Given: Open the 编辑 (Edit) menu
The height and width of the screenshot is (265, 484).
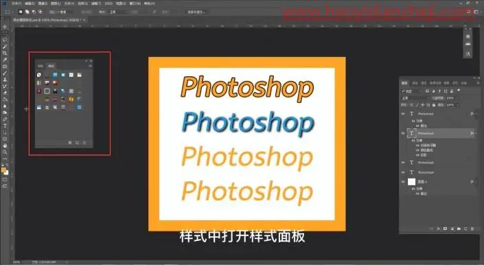Looking at the screenshot, I should click(30, 3).
